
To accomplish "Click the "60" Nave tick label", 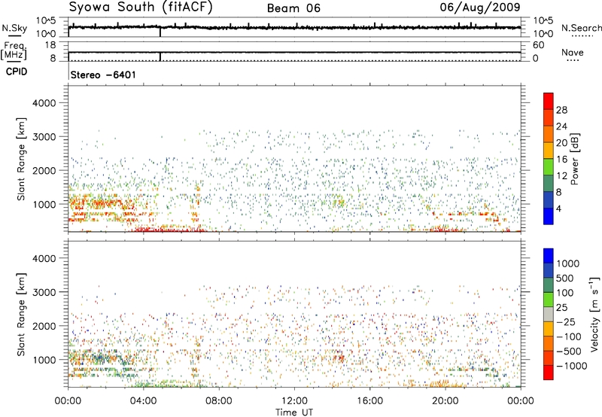I will pyautogui.click(x=538, y=45).
